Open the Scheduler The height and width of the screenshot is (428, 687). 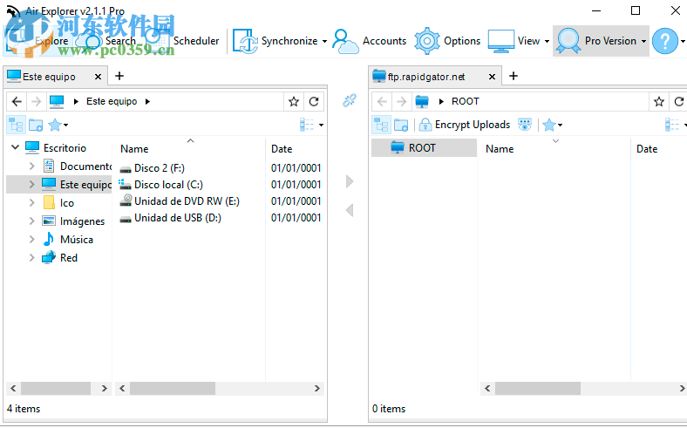(184, 41)
